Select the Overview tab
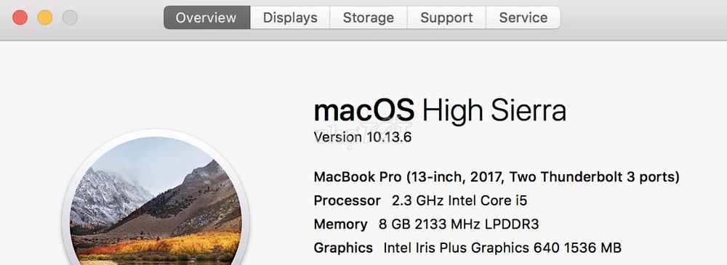This screenshot has height=265, width=727. [x=206, y=17]
